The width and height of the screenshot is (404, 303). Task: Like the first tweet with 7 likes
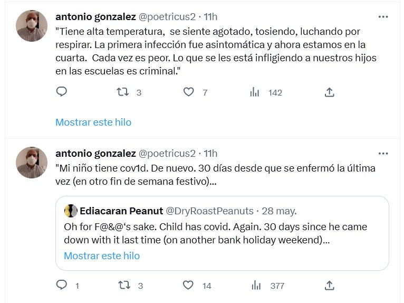point(189,92)
